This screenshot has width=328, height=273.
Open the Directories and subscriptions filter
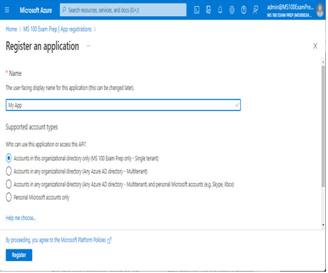[209, 10]
